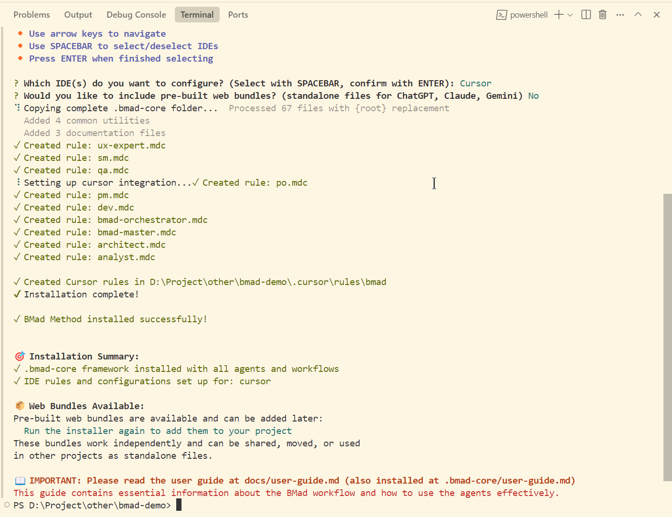Split the terminal pane

(x=586, y=15)
